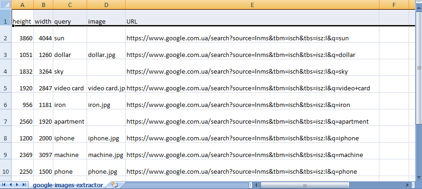The image size is (422, 189).
Task: Select the 'iphone.jpg' image cell
Action: pos(106,135)
